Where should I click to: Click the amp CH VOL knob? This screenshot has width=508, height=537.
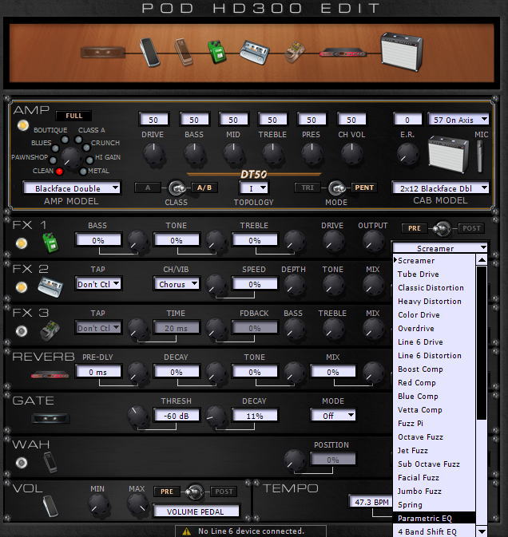tap(351, 154)
